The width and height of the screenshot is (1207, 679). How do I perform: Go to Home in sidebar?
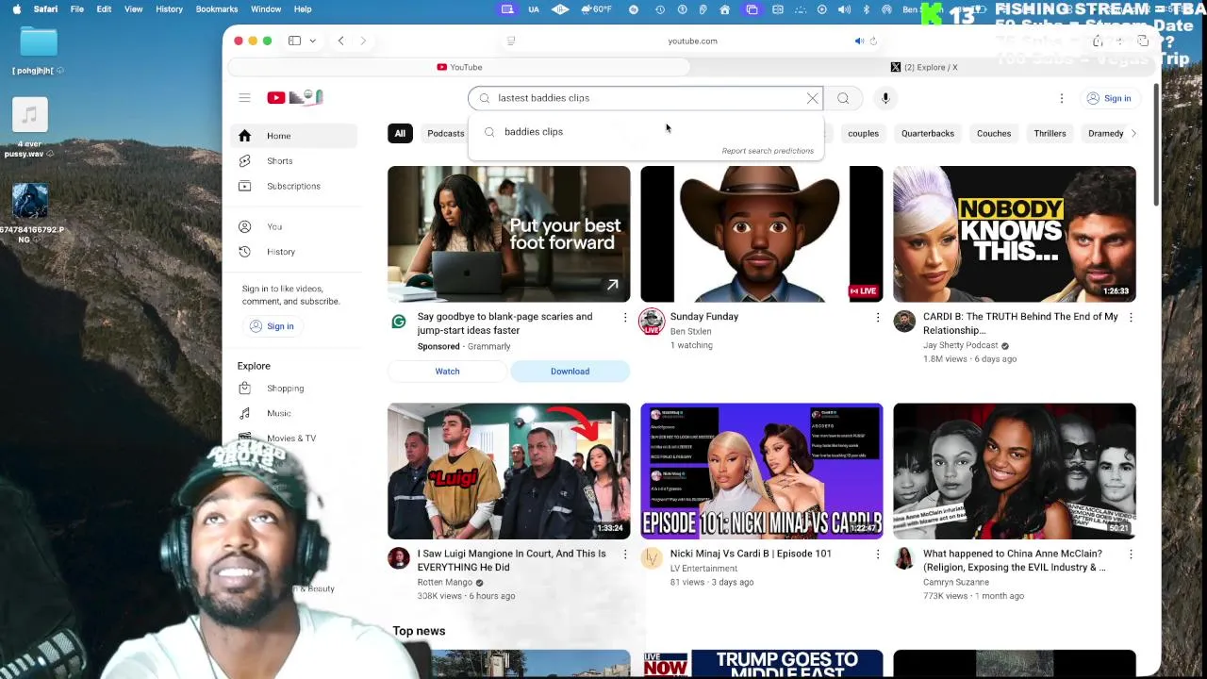coord(293,136)
